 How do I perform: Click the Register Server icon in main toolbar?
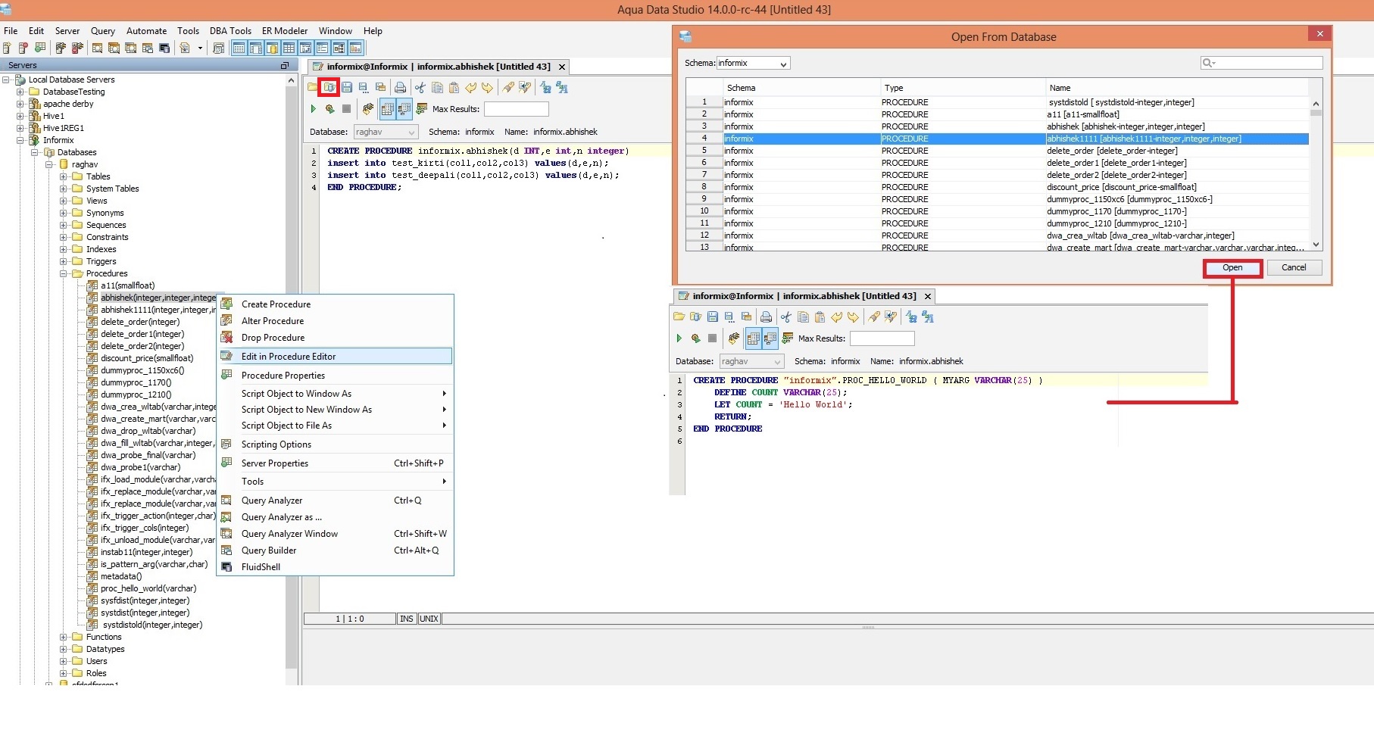coord(7,48)
